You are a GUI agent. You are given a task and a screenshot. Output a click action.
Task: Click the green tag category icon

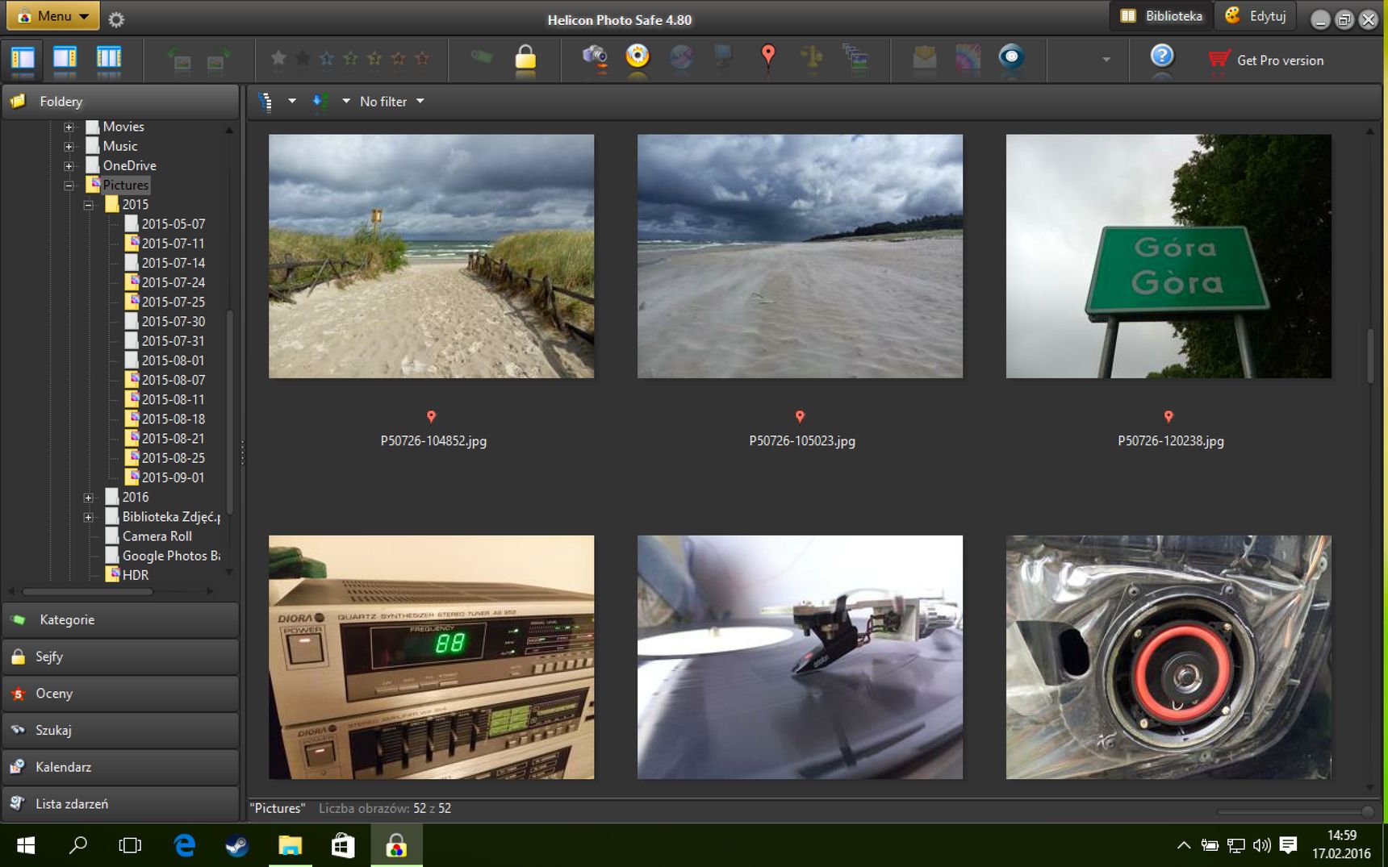pos(482,57)
